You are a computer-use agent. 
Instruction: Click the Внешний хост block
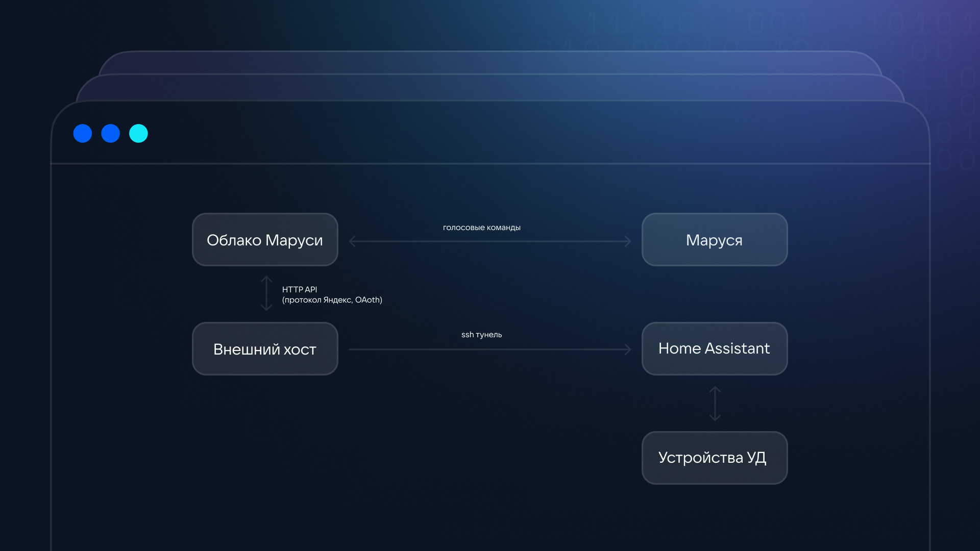click(x=265, y=349)
